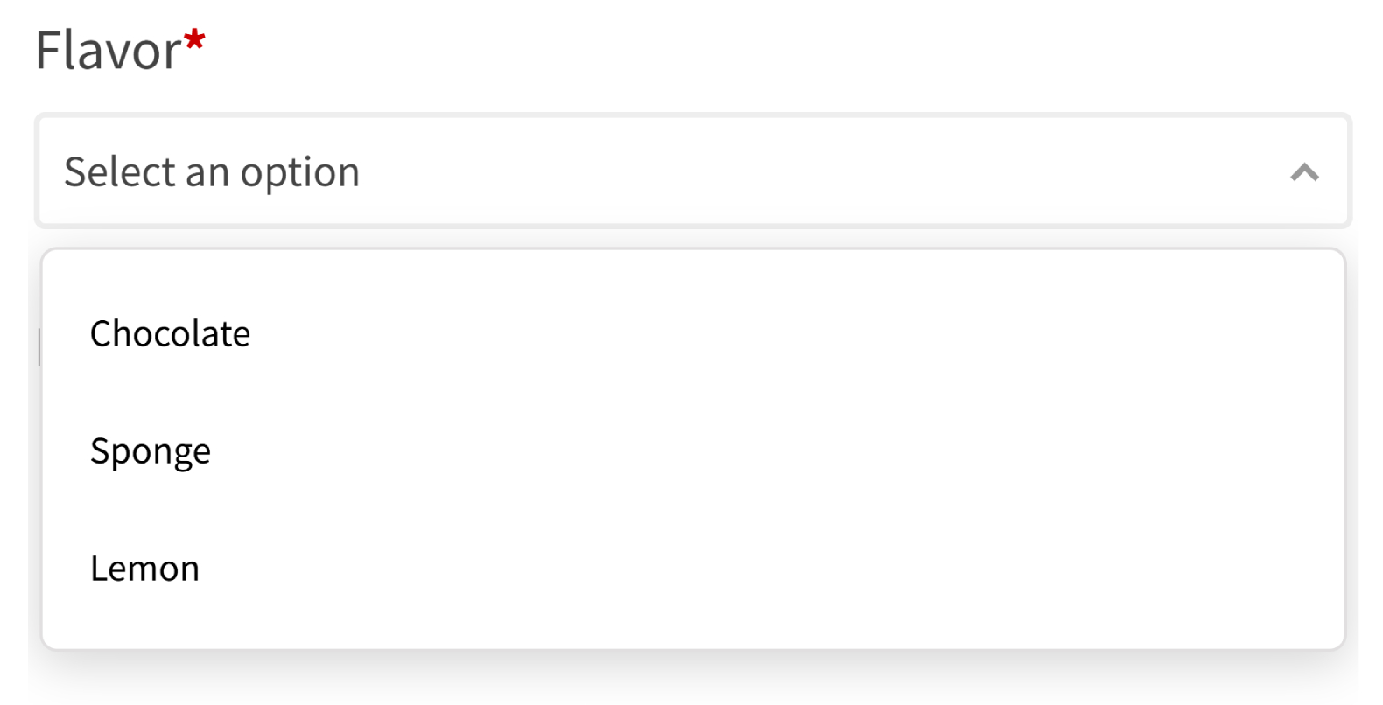Viewport: 1383px width, 705px height.
Task: Choose the first item in the options list
Action: coord(170,334)
